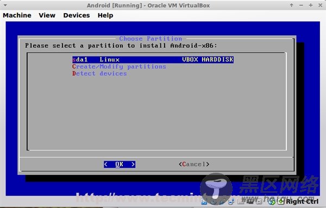Close the VirtualBox window
The image size is (326, 208).
point(321,5)
